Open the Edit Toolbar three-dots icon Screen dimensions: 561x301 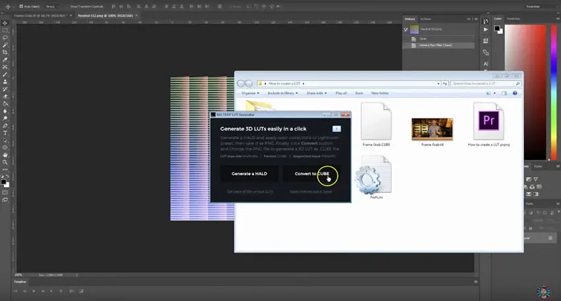[5, 170]
